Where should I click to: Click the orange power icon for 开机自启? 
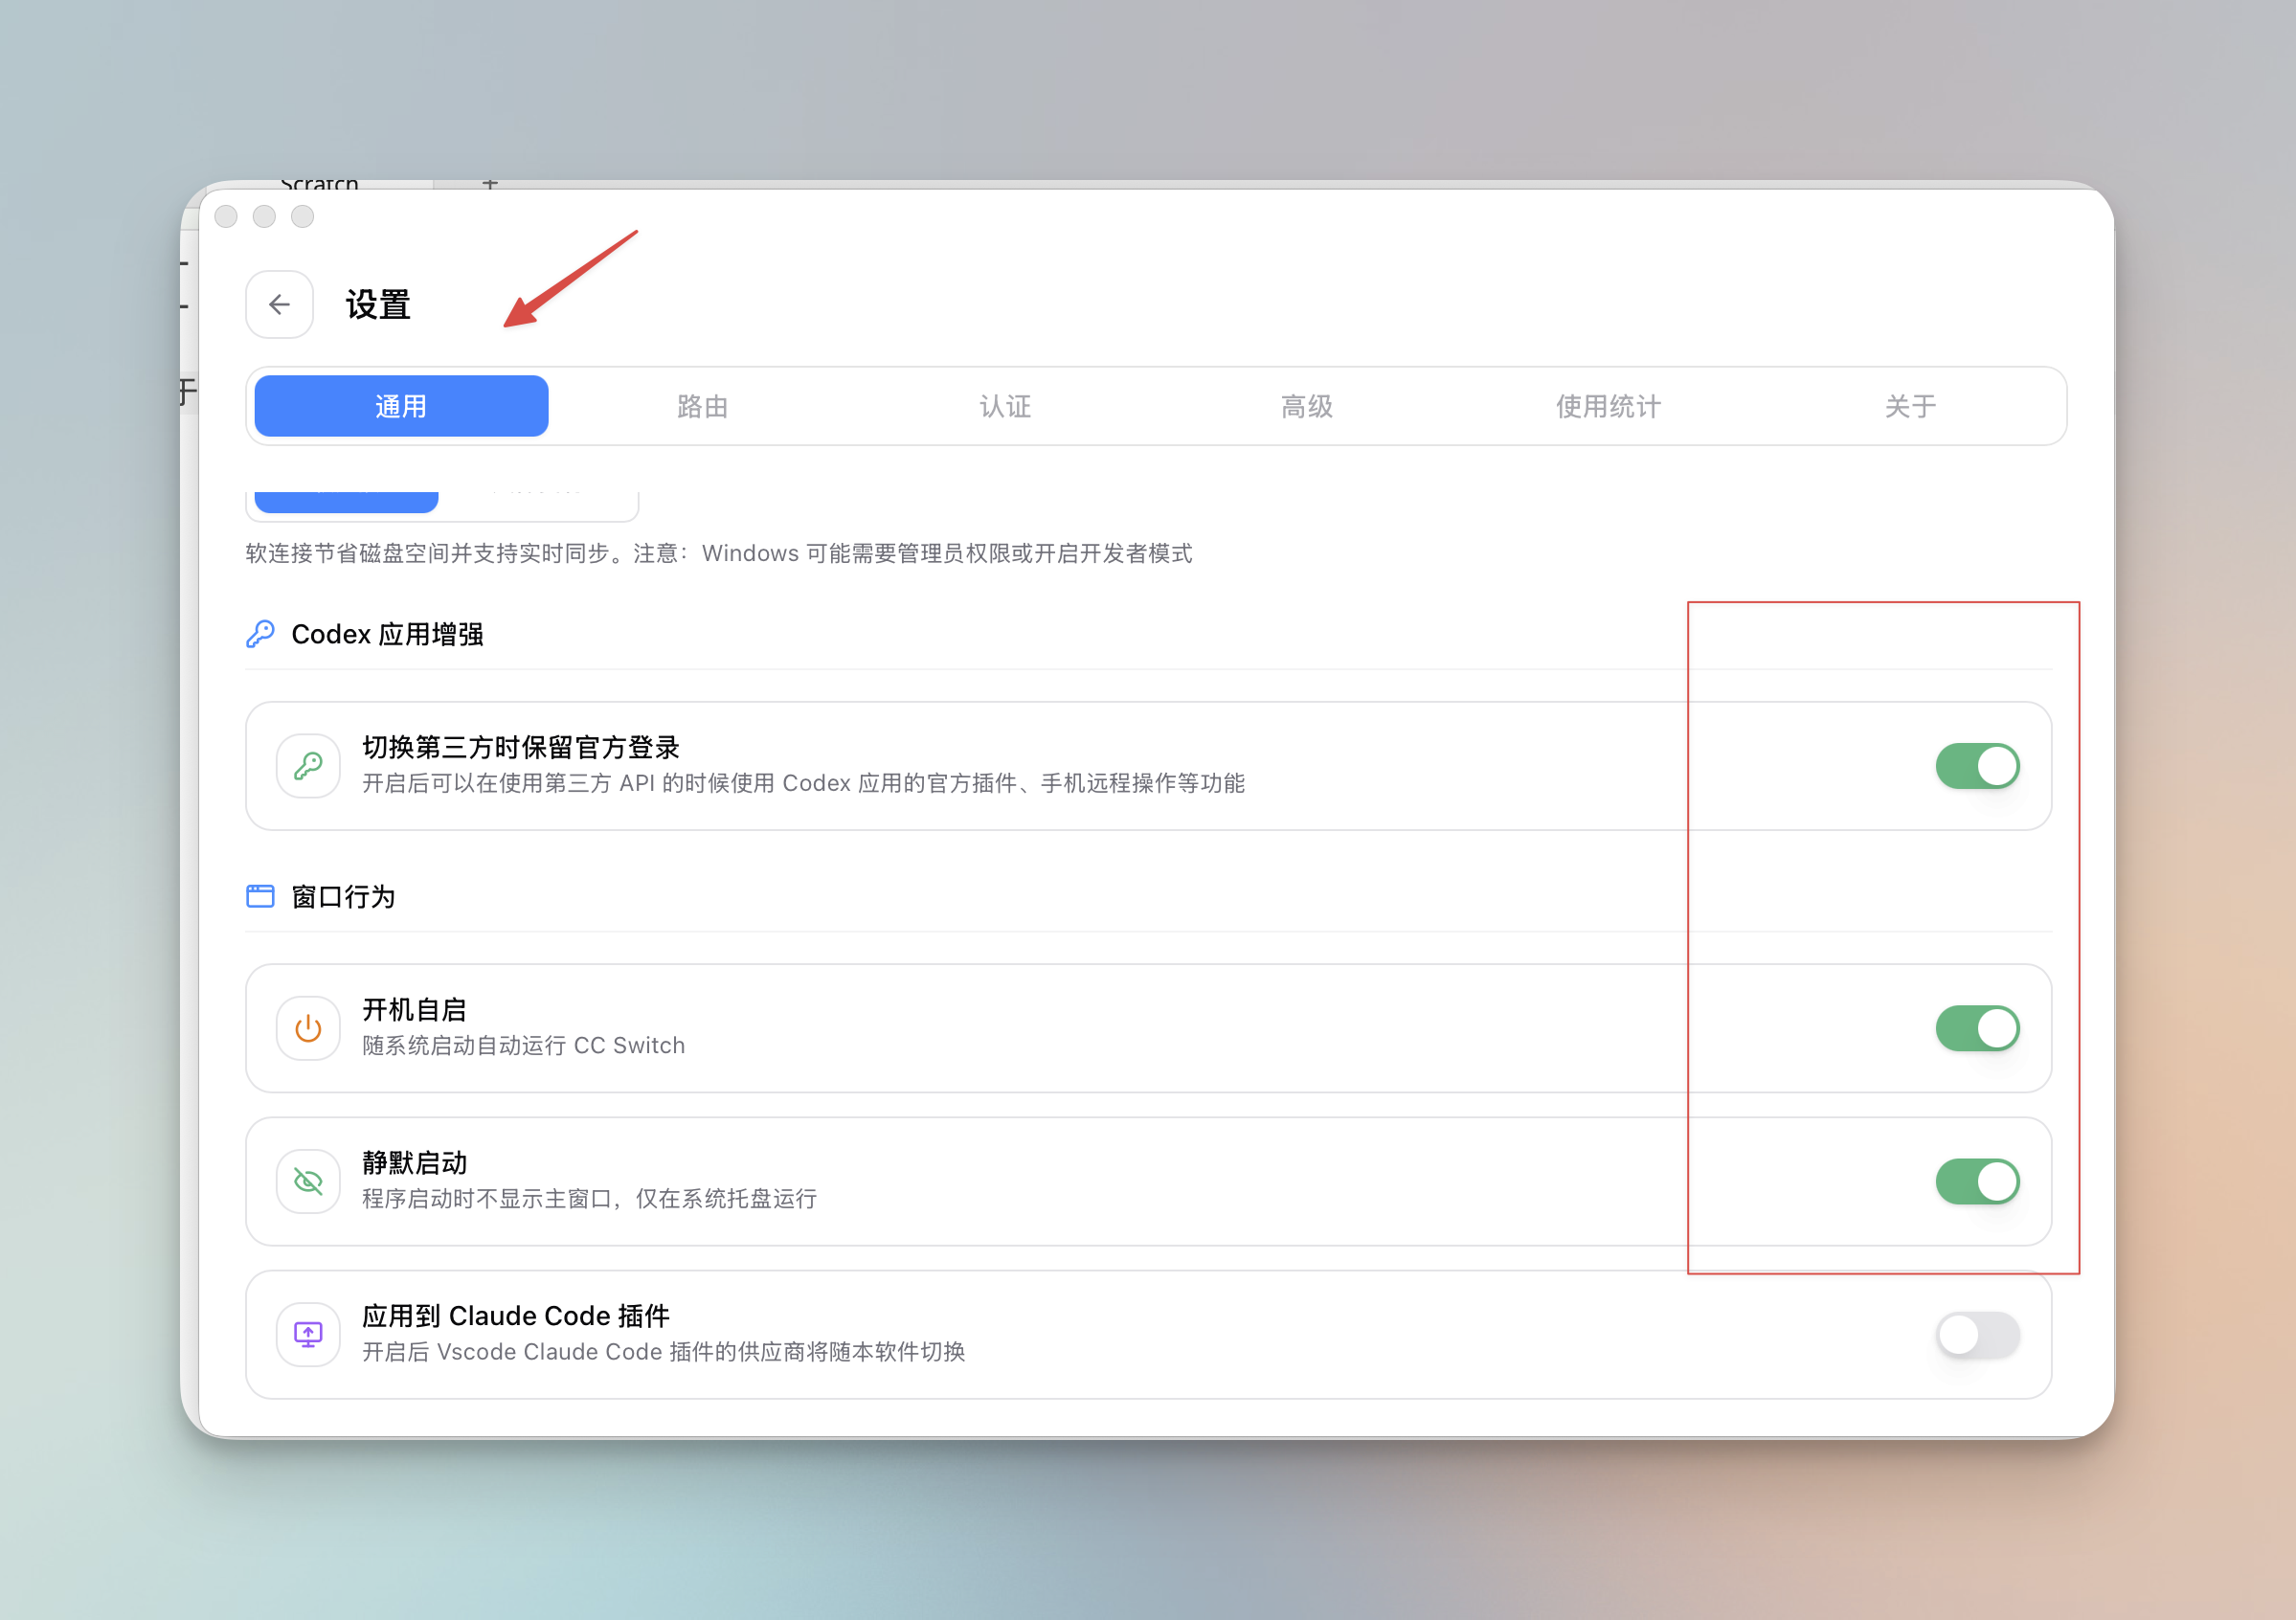tap(308, 1028)
